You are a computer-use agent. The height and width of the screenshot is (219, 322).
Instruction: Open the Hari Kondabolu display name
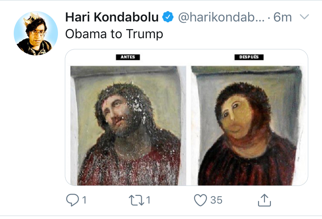pos(112,17)
